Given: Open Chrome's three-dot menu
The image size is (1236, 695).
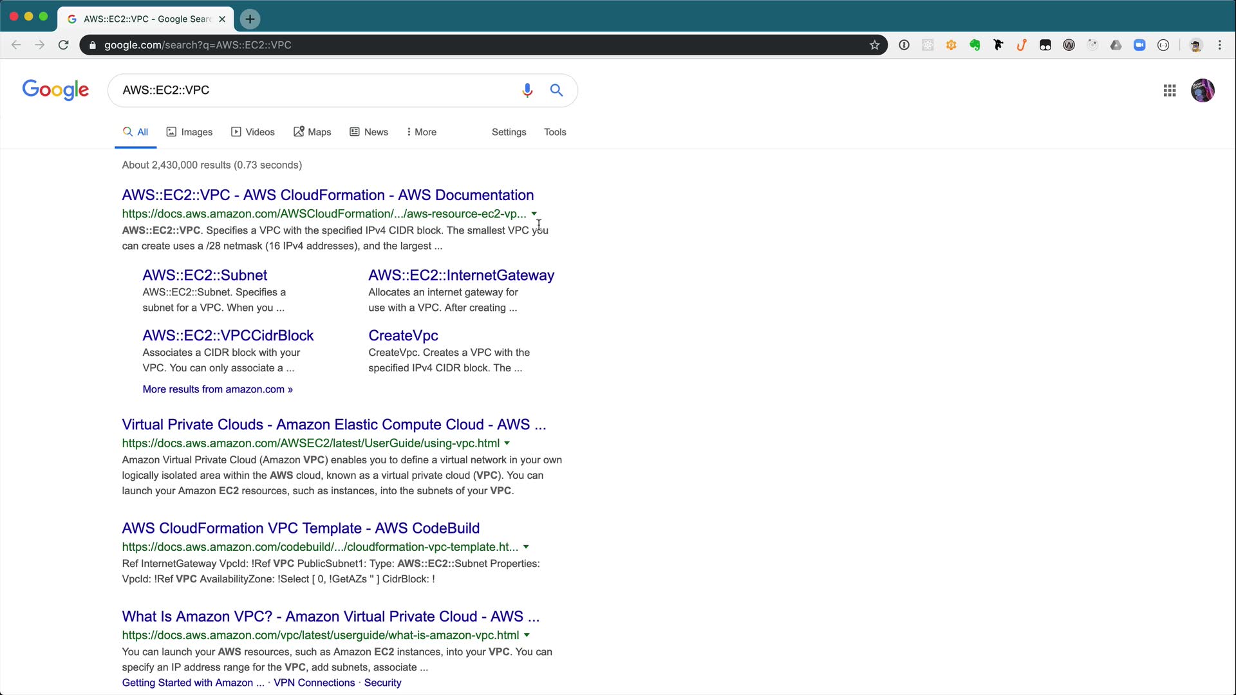Looking at the screenshot, I should 1219,45.
